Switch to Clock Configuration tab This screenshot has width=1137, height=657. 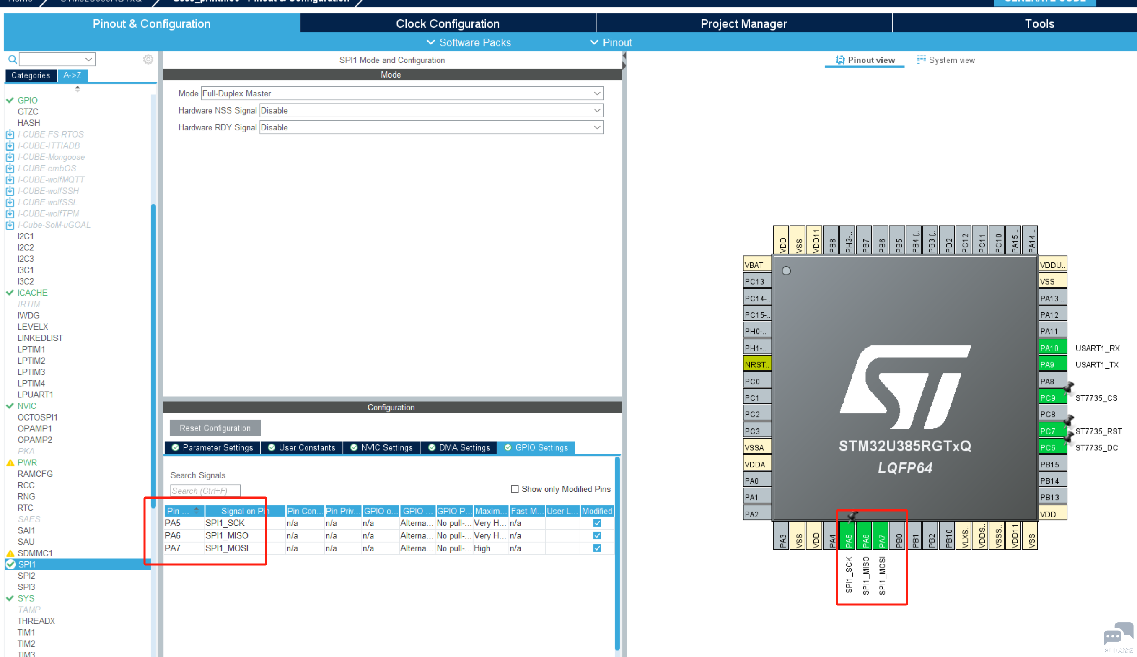pyautogui.click(x=448, y=23)
